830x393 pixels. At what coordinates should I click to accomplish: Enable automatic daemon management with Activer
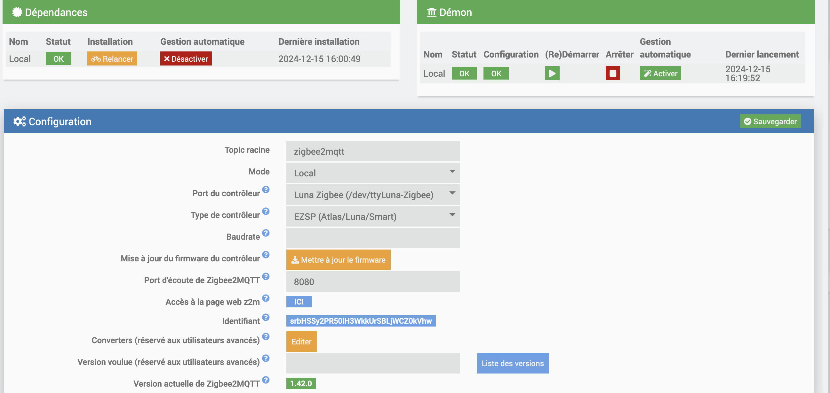tap(660, 73)
